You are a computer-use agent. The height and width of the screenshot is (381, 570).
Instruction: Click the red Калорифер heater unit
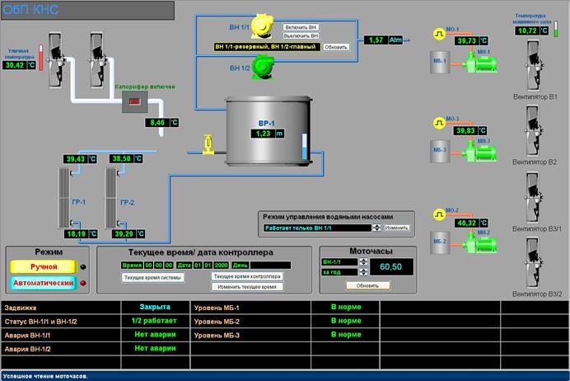tap(133, 101)
